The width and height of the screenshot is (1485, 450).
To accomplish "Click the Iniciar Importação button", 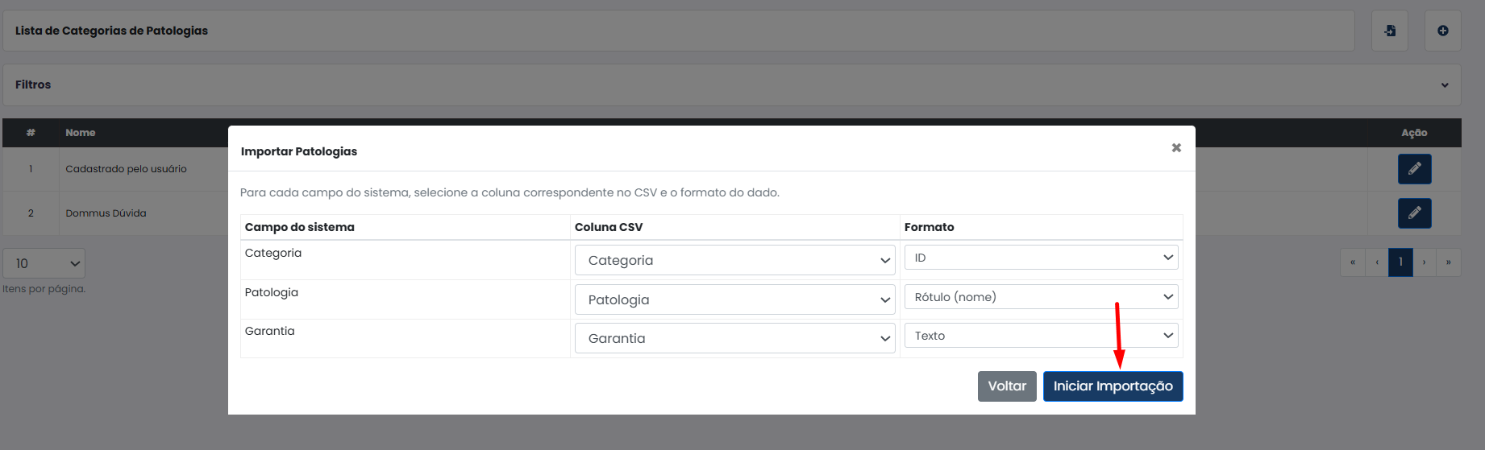I will coord(1113,386).
